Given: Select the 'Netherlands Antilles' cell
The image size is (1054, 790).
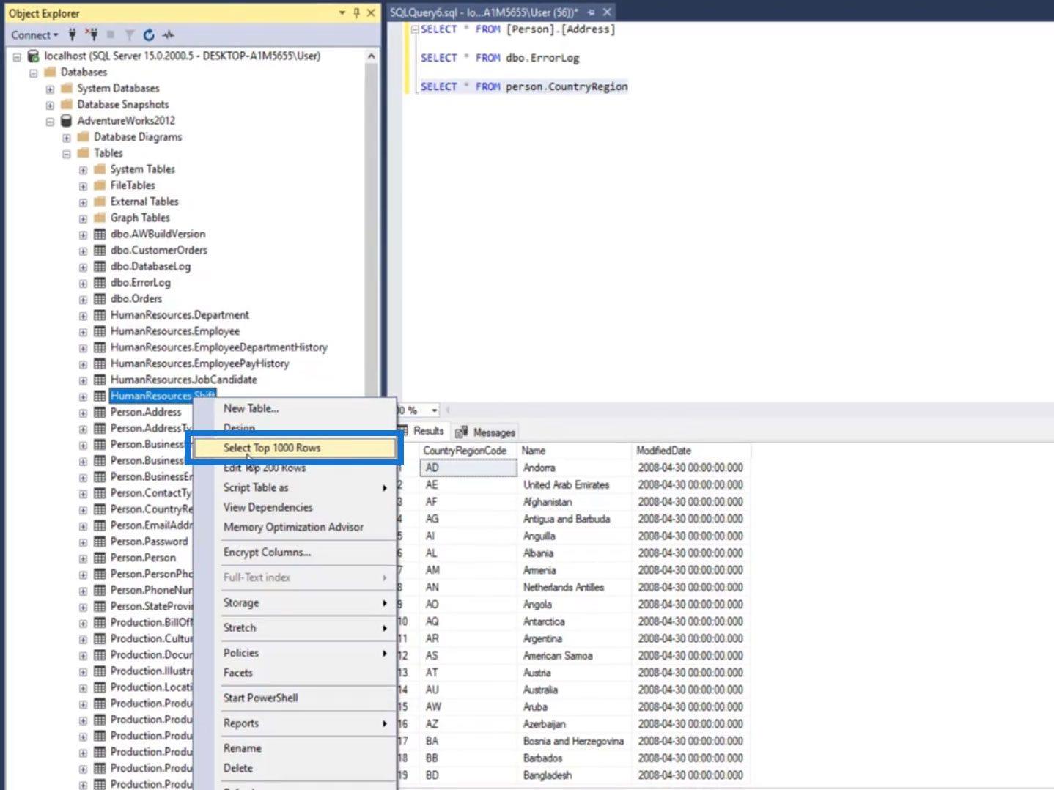Looking at the screenshot, I should pyautogui.click(x=574, y=587).
